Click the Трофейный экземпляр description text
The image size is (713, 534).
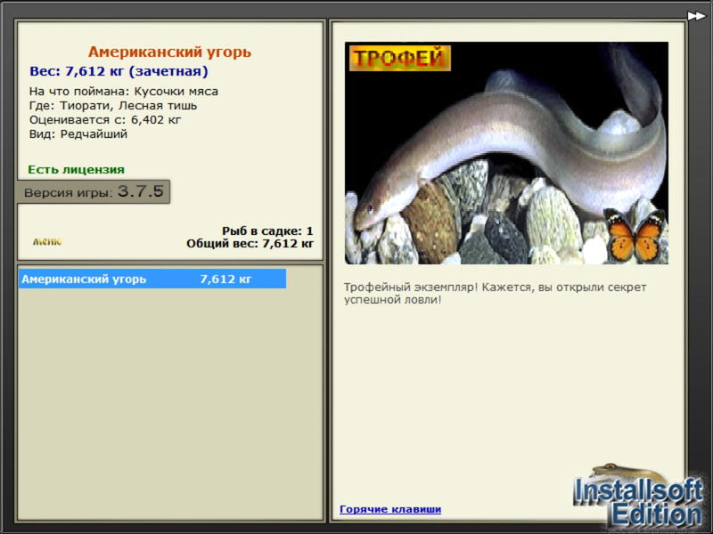[495, 294]
